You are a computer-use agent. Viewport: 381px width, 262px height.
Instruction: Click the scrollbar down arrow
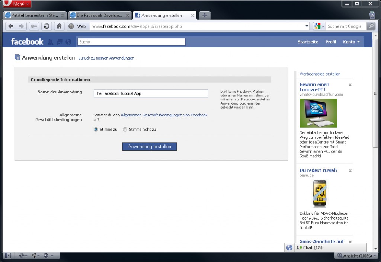375,249
